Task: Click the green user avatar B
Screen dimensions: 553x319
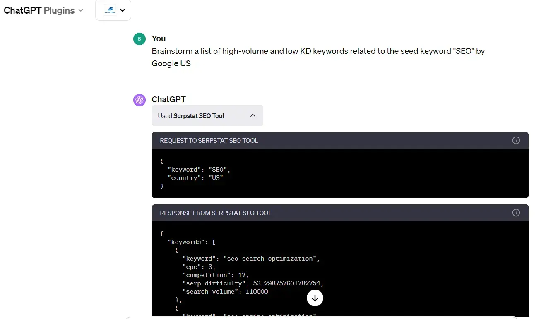Action: click(x=139, y=39)
